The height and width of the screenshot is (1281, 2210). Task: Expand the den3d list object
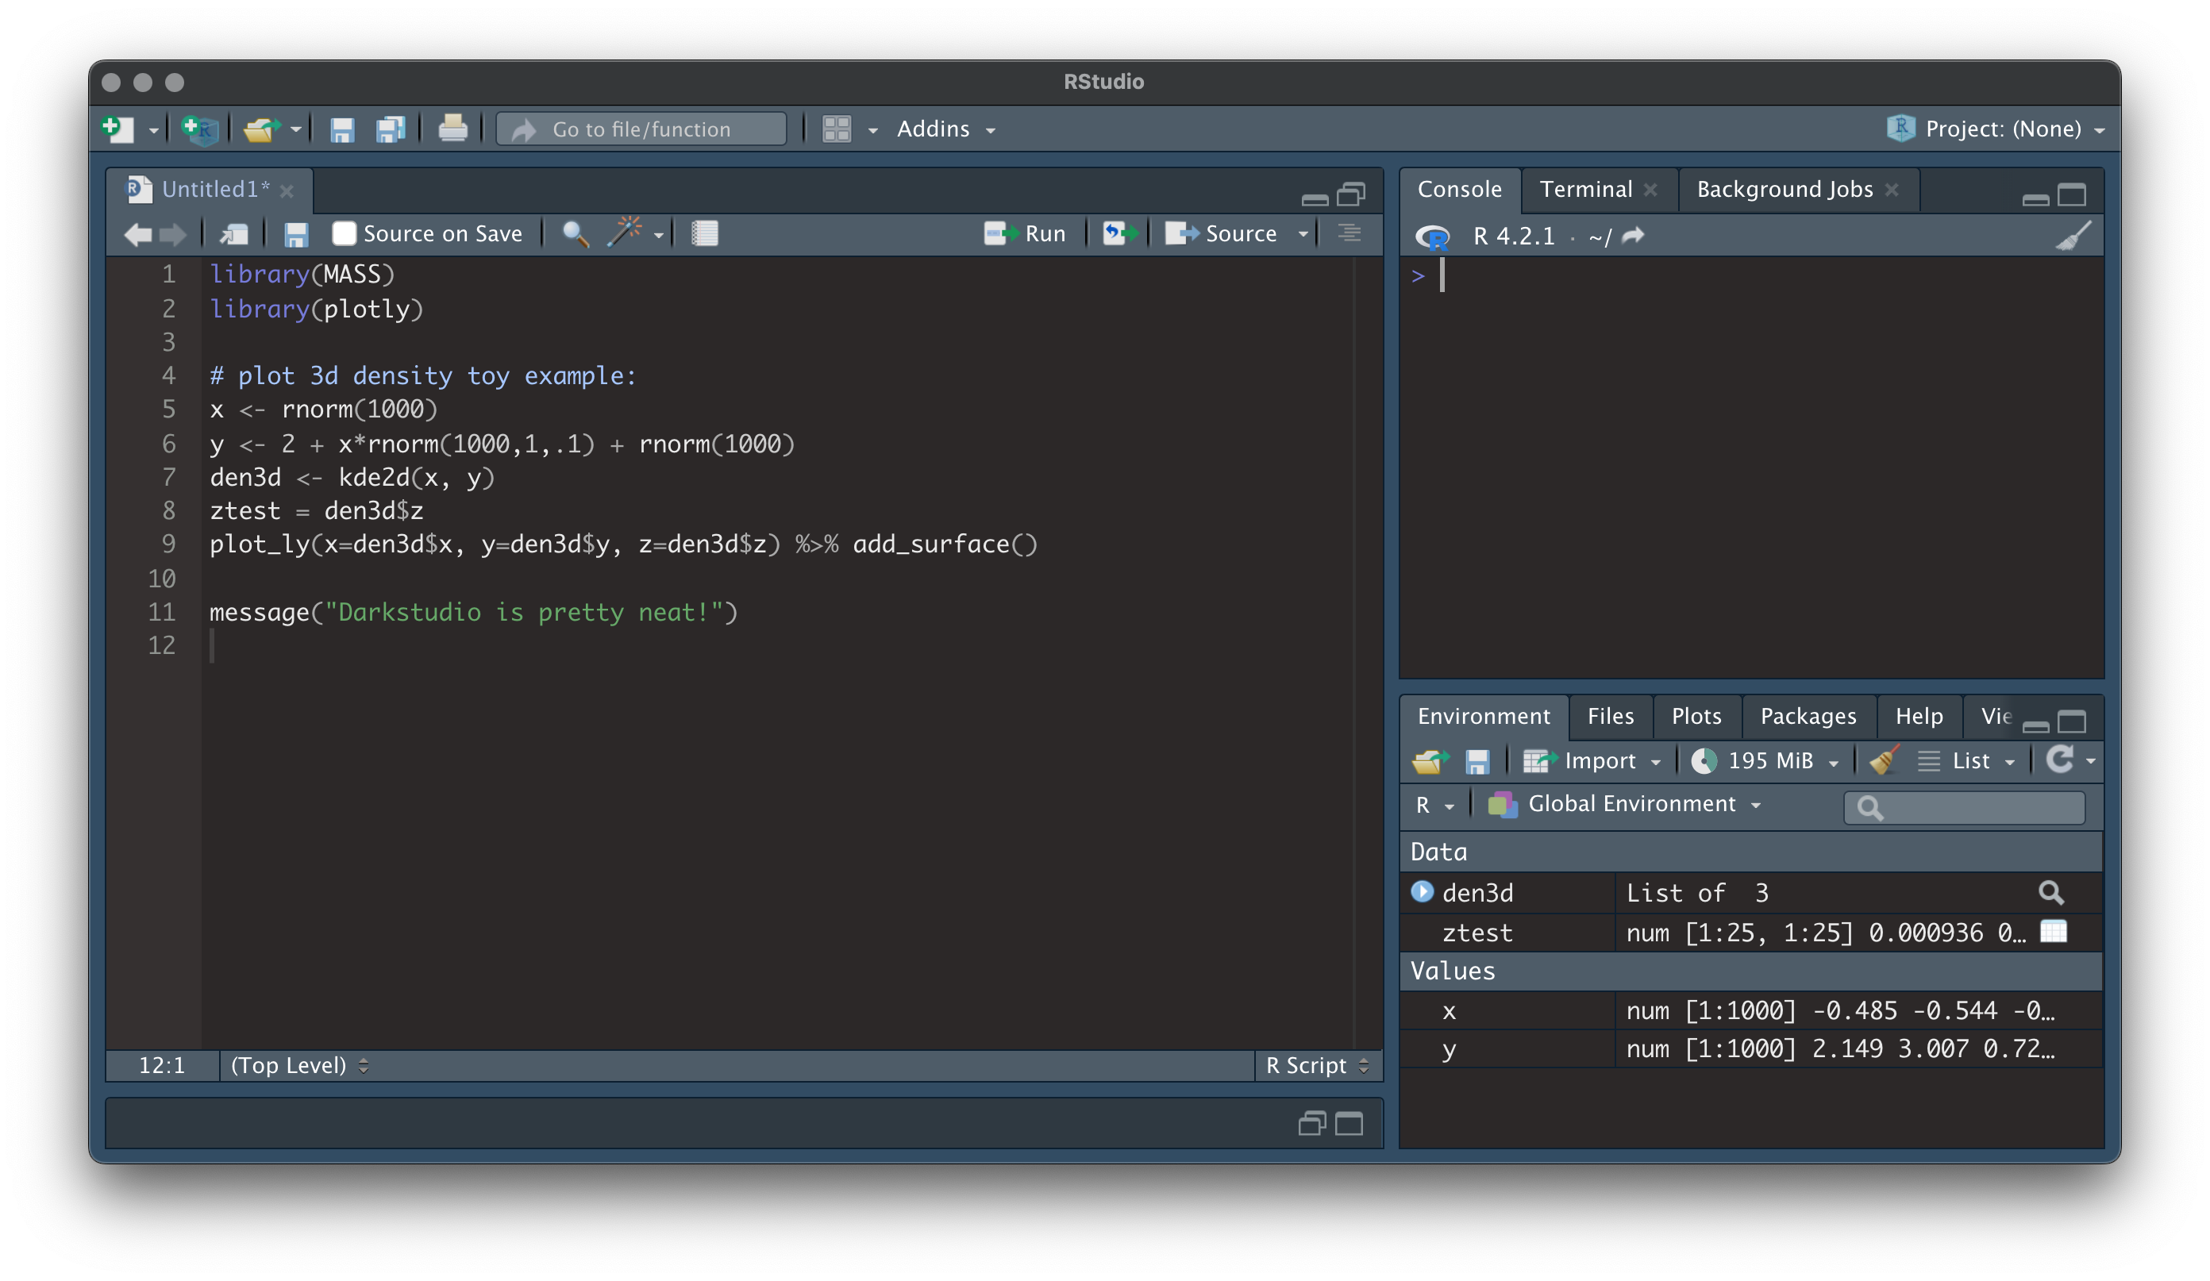coord(1422,892)
